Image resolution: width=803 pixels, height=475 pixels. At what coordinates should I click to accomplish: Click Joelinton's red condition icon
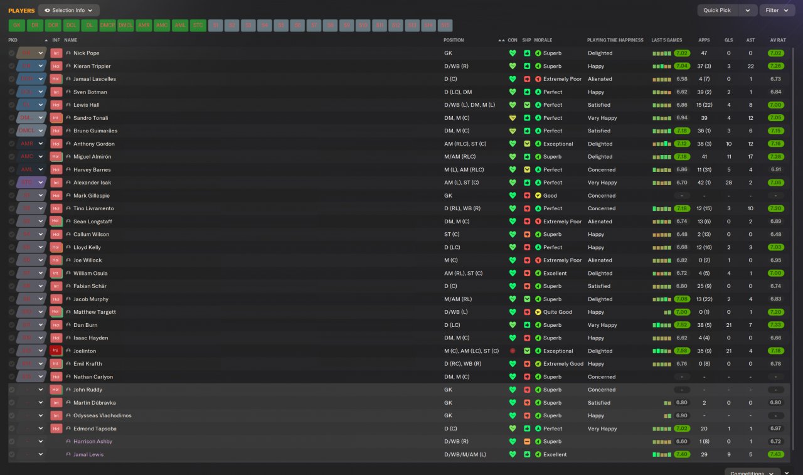513,351
